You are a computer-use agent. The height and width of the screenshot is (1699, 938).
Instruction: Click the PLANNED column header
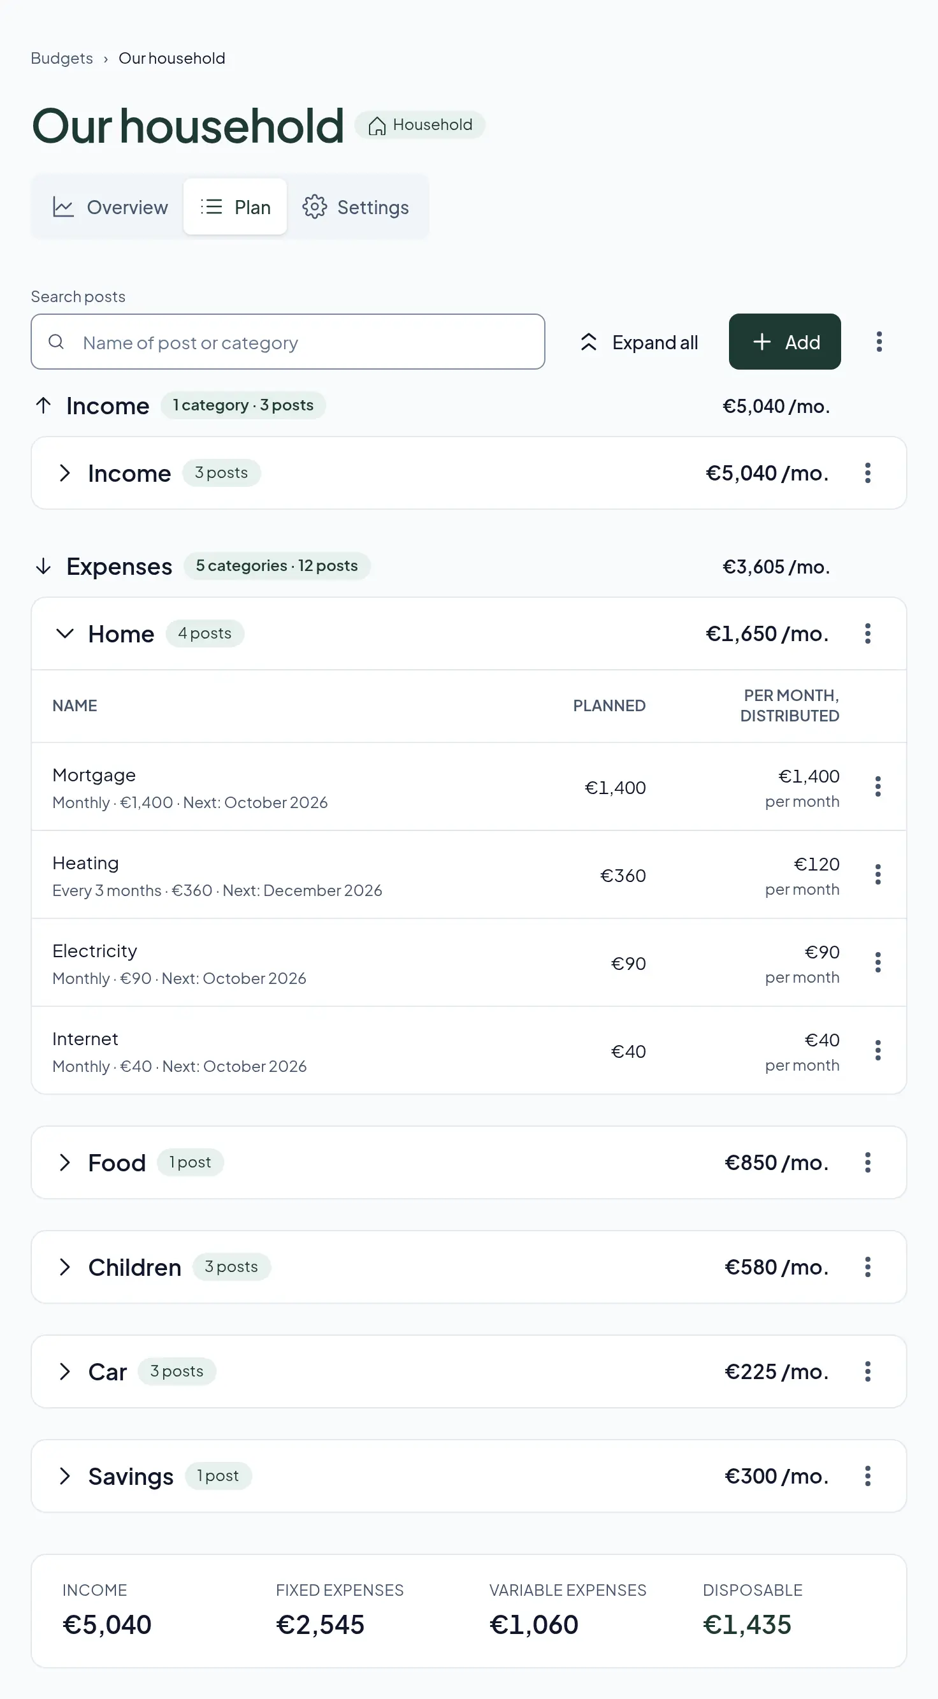tap(609, 705)
